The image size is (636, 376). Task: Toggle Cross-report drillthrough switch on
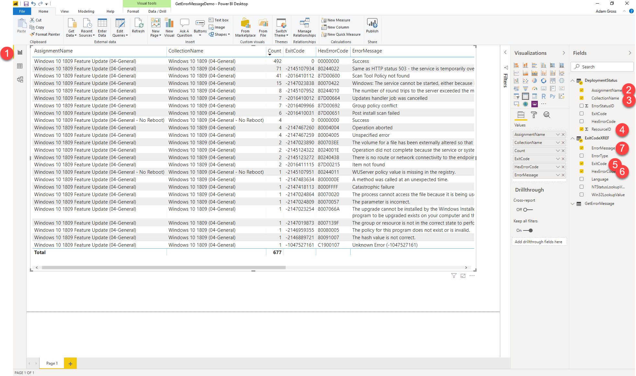point(528,210)
